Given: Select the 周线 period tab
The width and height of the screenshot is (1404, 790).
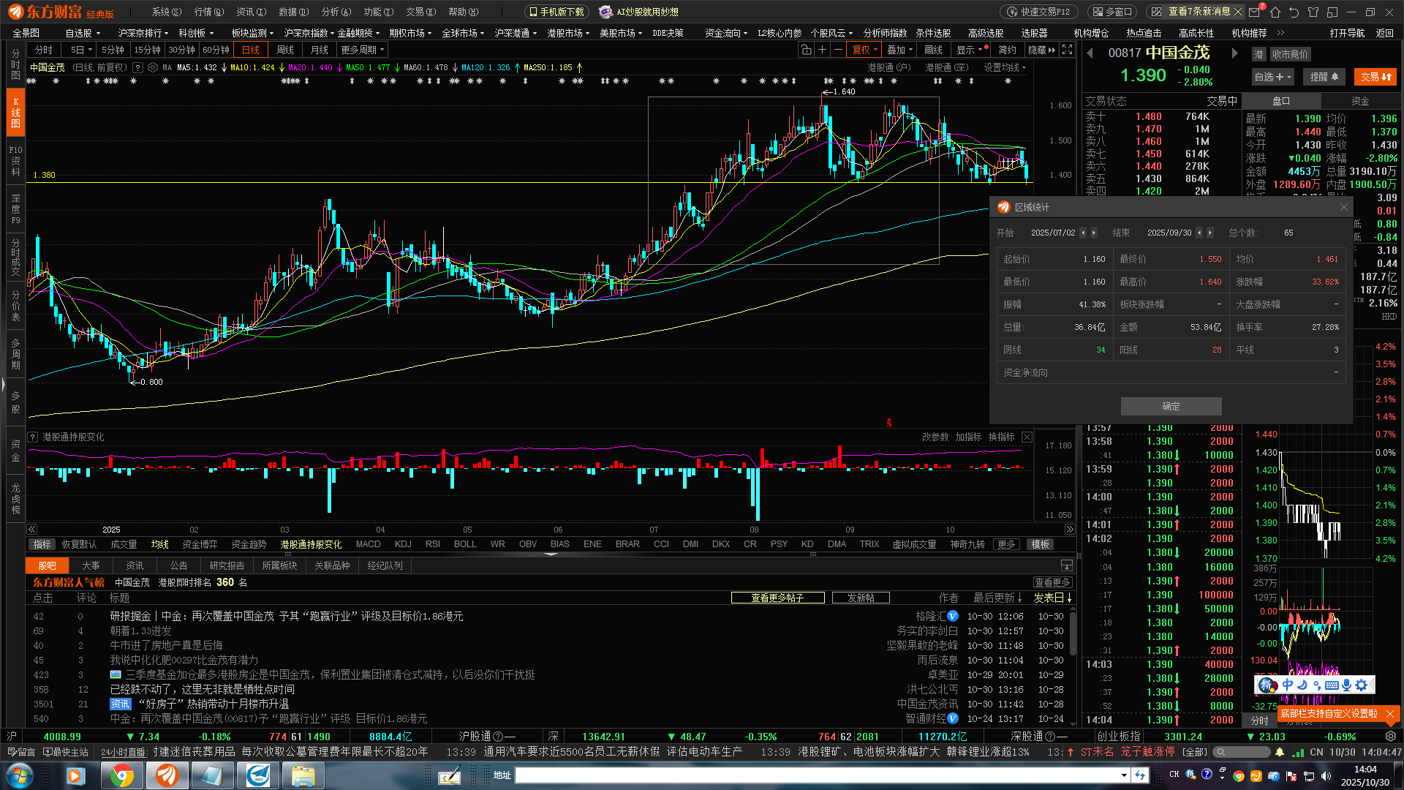Looking at the screenshot, I should point(285,50).
